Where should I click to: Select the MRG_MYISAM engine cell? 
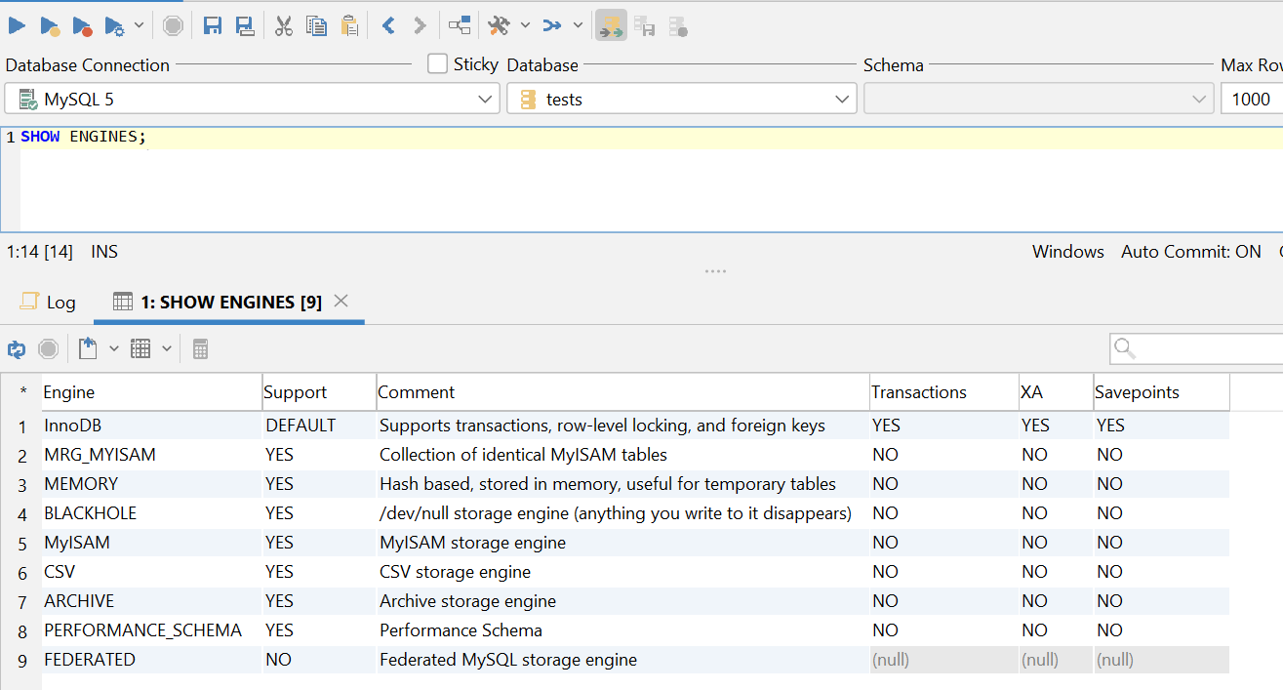tap(151, 455)
